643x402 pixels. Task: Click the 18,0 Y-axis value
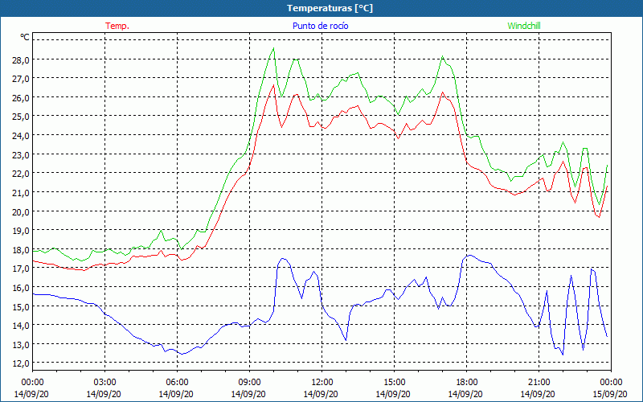pos(21,250)
